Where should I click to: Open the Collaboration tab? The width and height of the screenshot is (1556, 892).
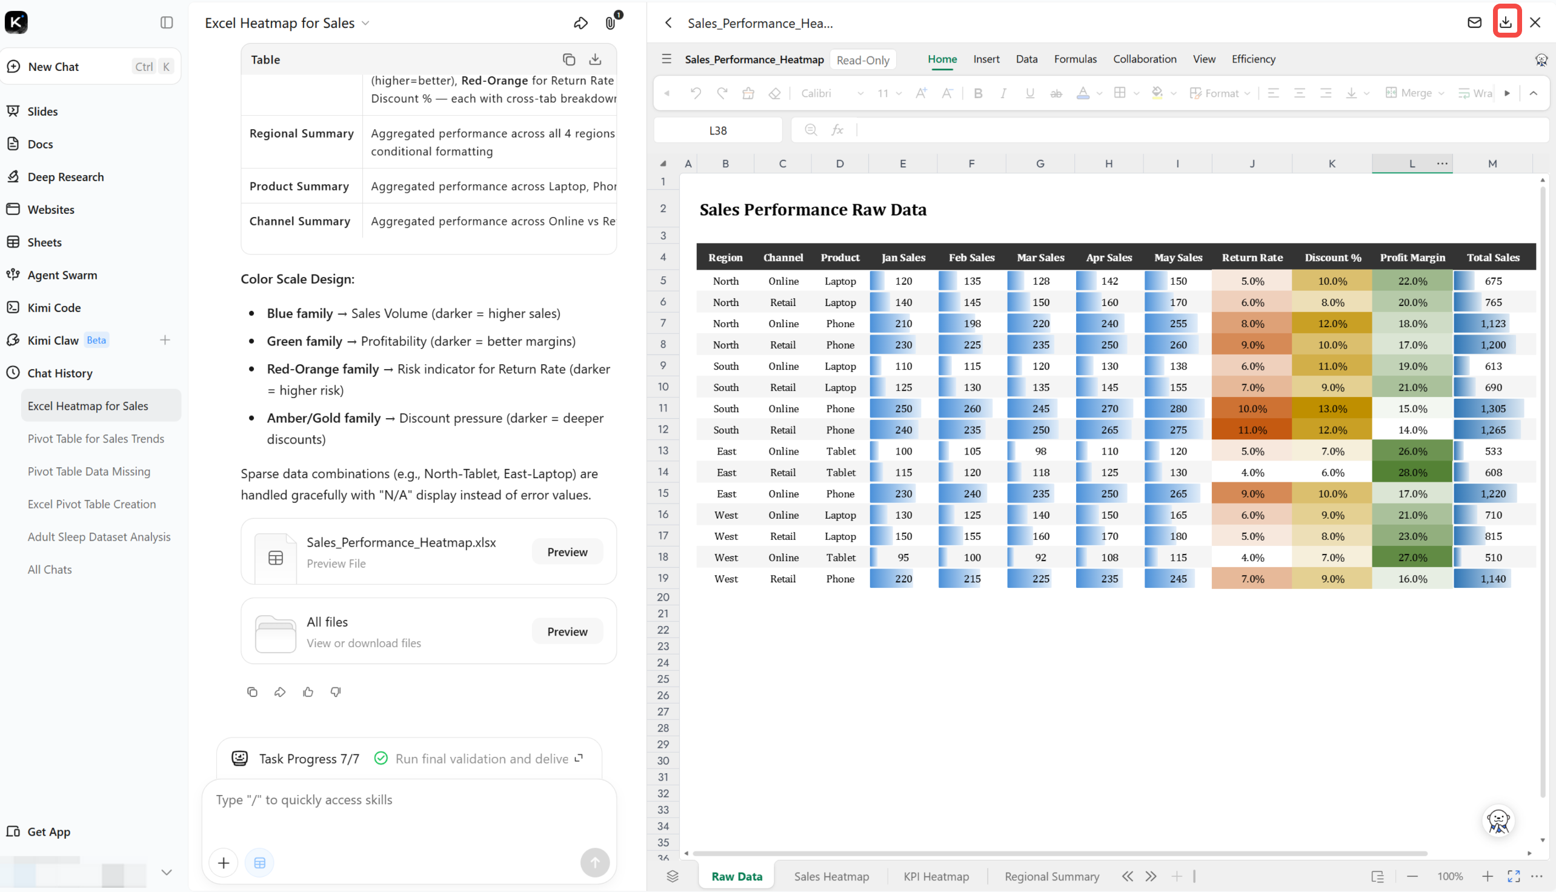pyautogui.click(x=1145, y=59)
